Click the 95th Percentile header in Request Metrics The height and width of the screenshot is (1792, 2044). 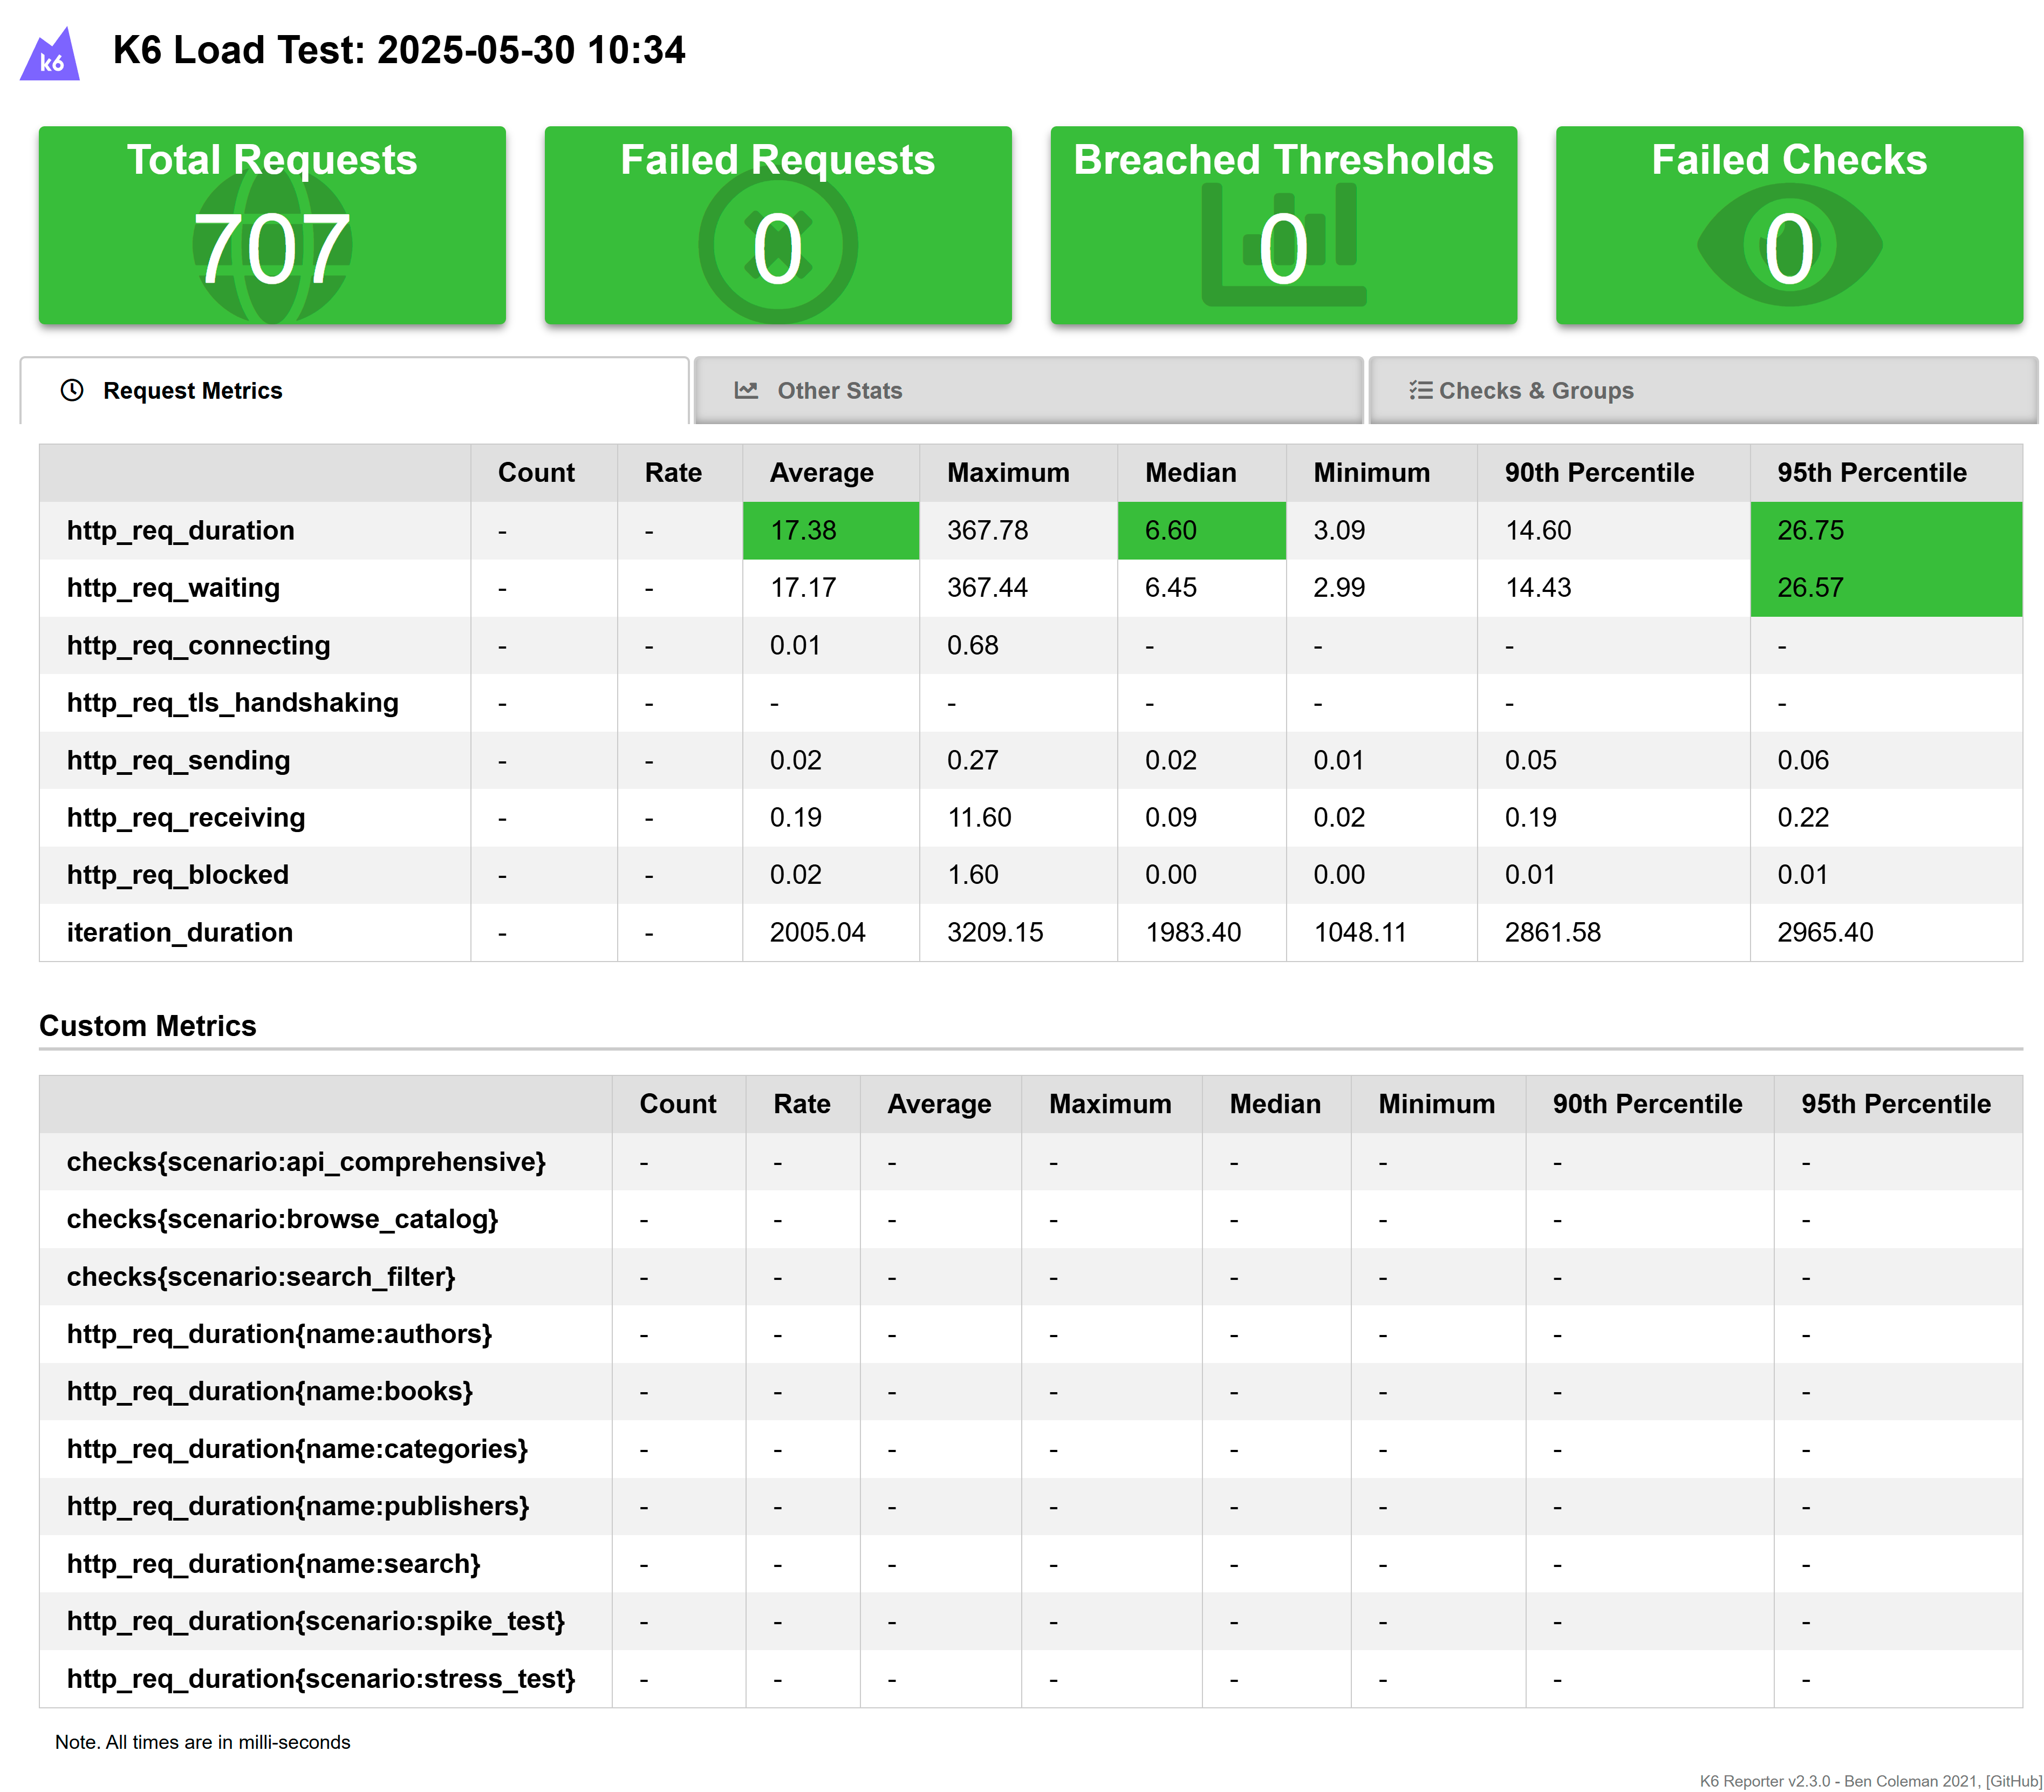tap(1871, 473)
